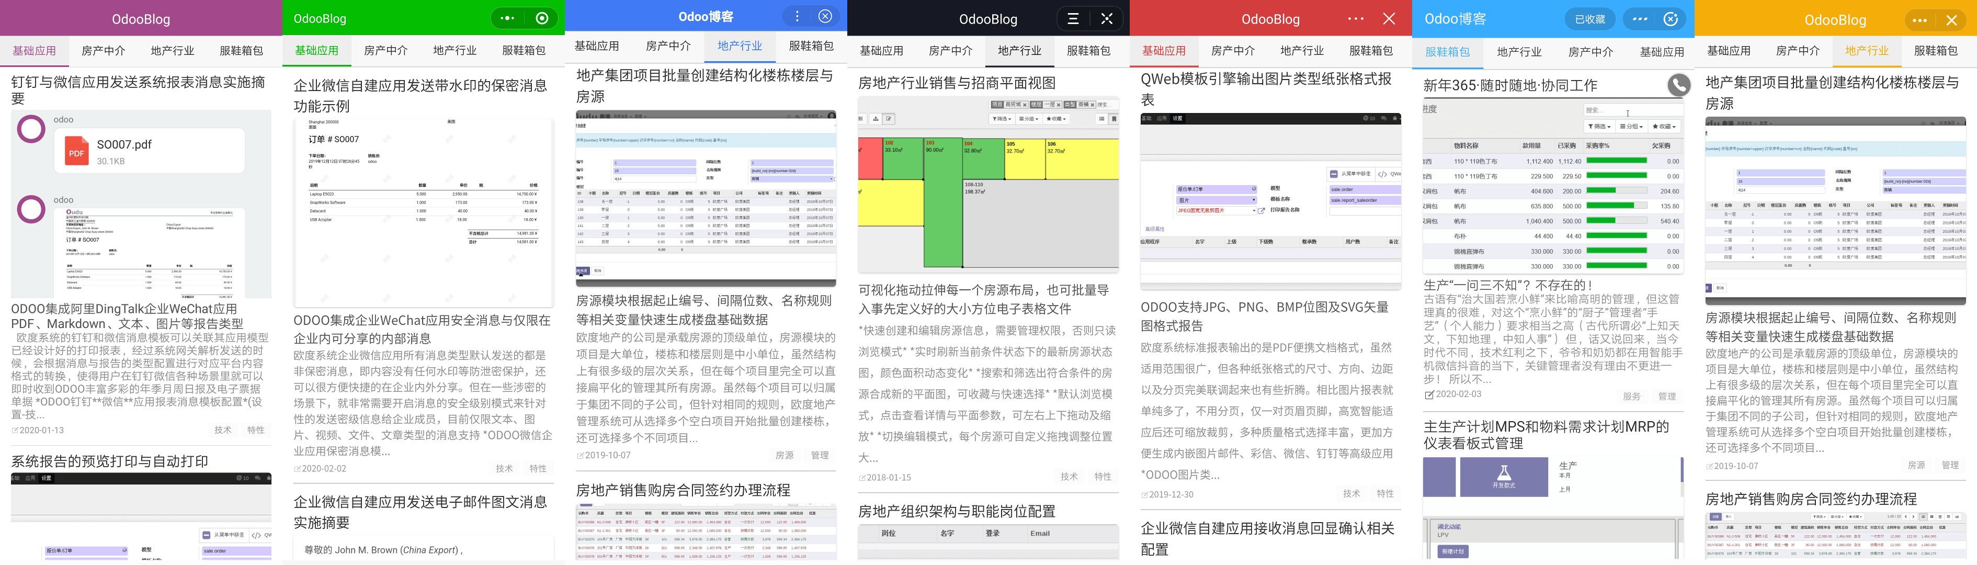This screenshot has width=1977, height=565.
Task: Click bug debug icon in red panel screenshot
Action: point(1394,118)
